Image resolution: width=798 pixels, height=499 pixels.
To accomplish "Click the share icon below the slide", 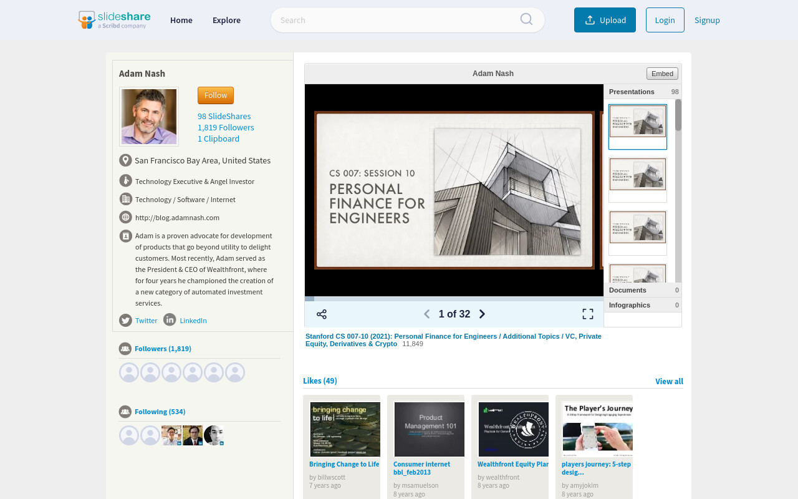I will [x=322, y=314].
